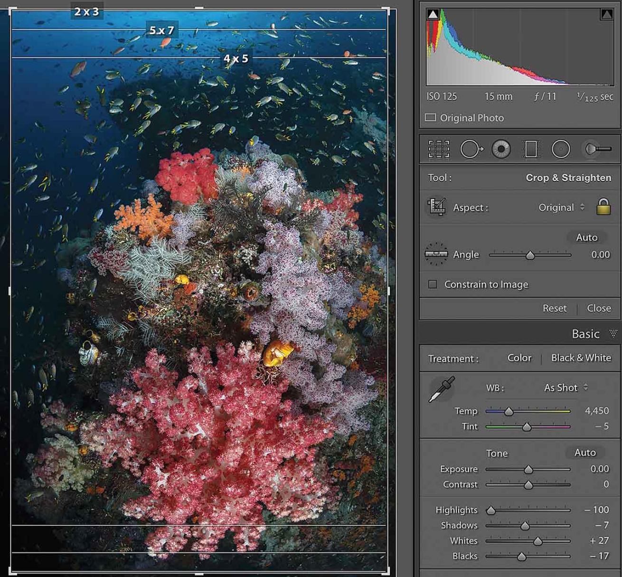Click the Straighten level tool icon
Image resolution: width=622 pixels, height=577 pixels.
tap(436, 254)
